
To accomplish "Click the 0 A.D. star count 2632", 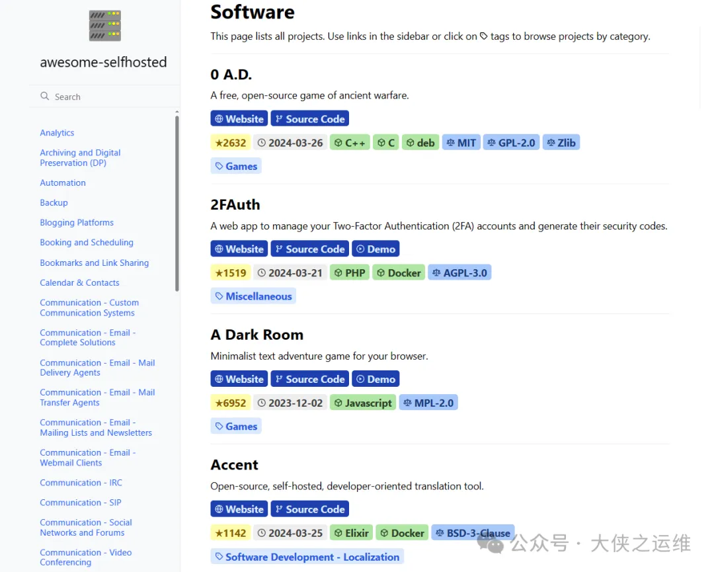I will [x=231, y=143].
